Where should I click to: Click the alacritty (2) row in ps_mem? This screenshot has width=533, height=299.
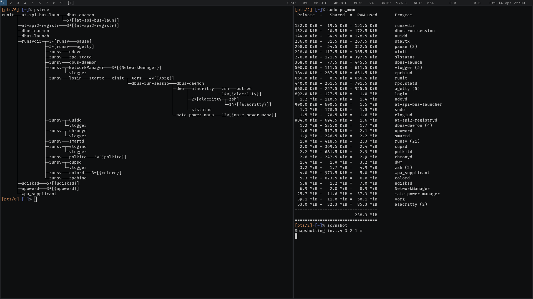[x=411, y=204]
